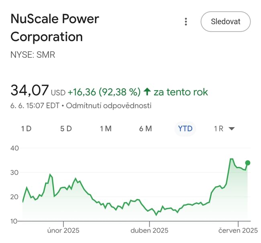Click the NuScale Power Corporation title
This screenshot has height=243, width=261.
[x=55, y=28]
